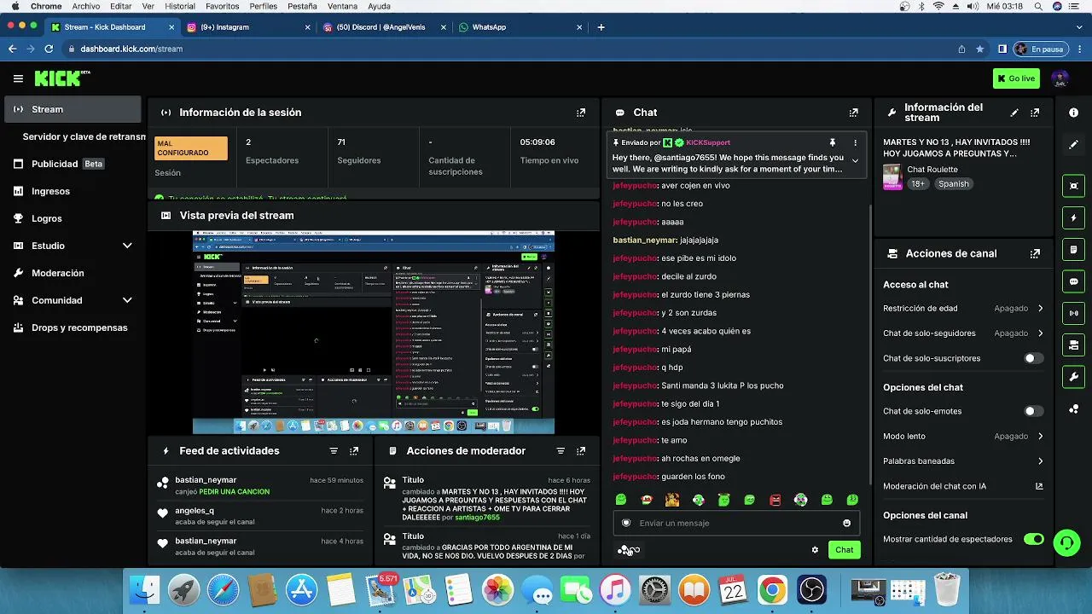Pop out the Chat panel
This screenshot has width=1092, height=614.
853,113
